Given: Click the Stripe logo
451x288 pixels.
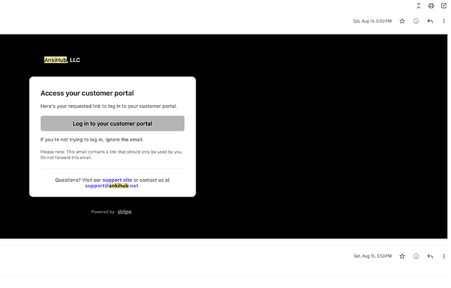Looking at the screenshot, I should point(125,212).
